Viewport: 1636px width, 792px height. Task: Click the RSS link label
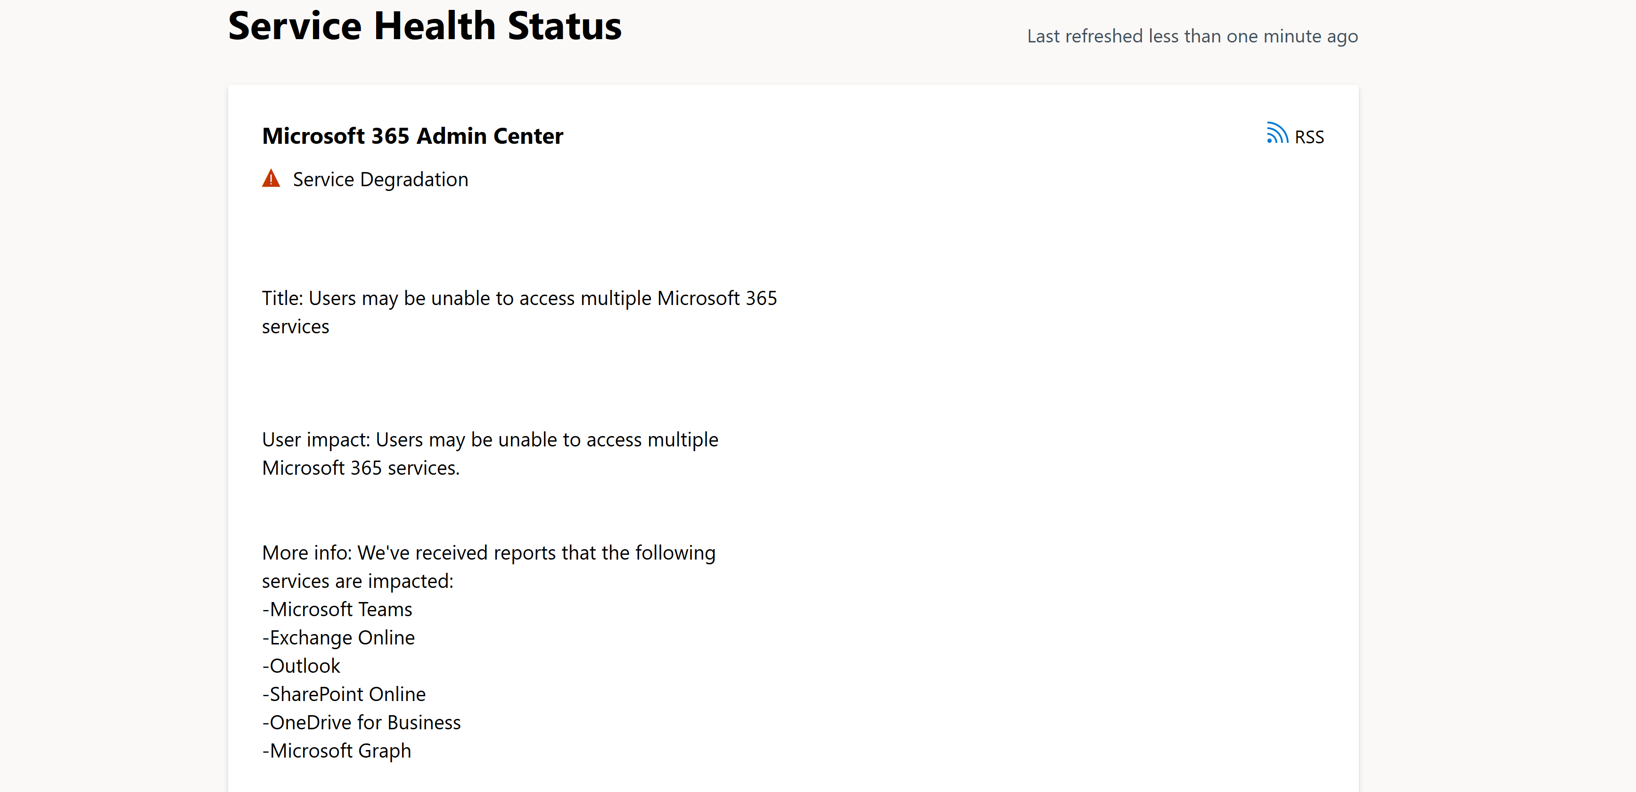pos(1309,137)
